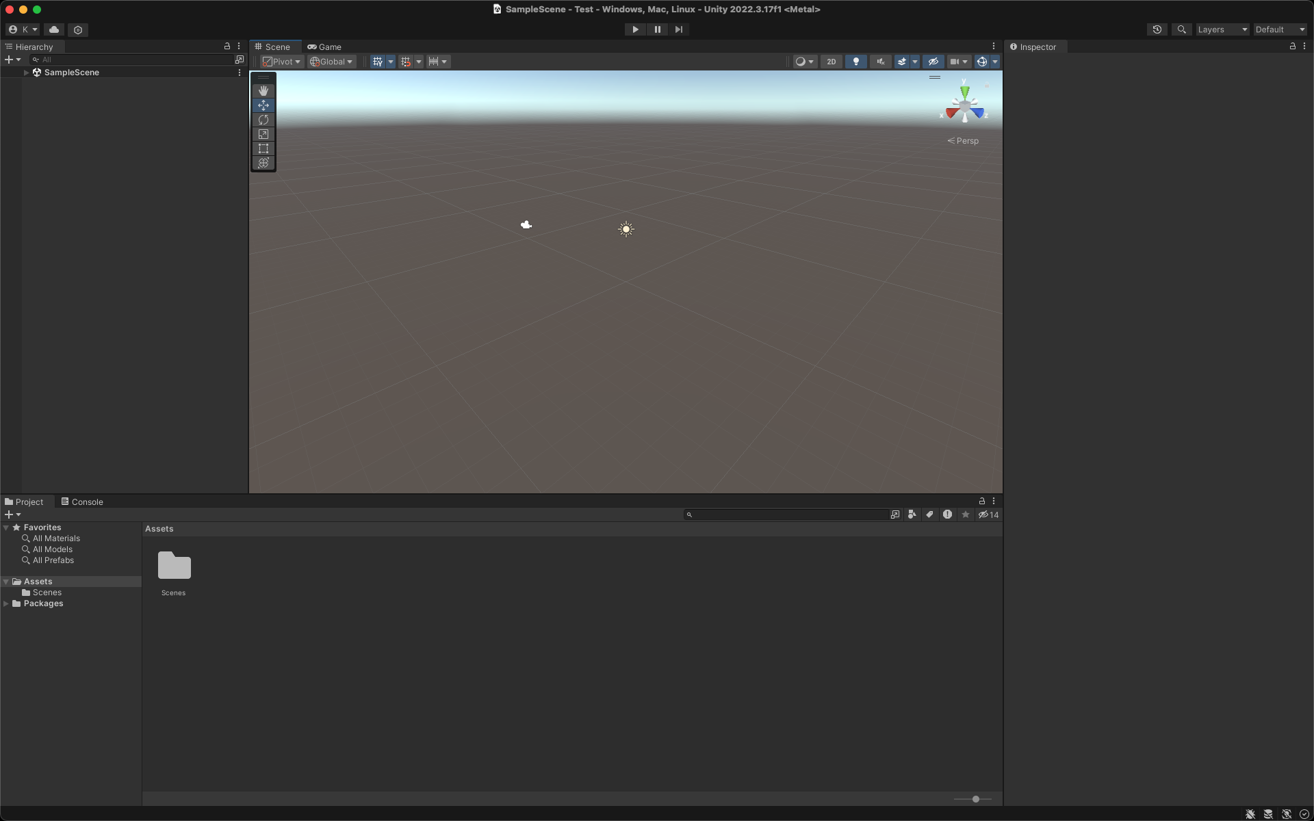This screenshot has width=1314, height=821.
Task: Select the Scale tool
Action: [x=263, y=134]
